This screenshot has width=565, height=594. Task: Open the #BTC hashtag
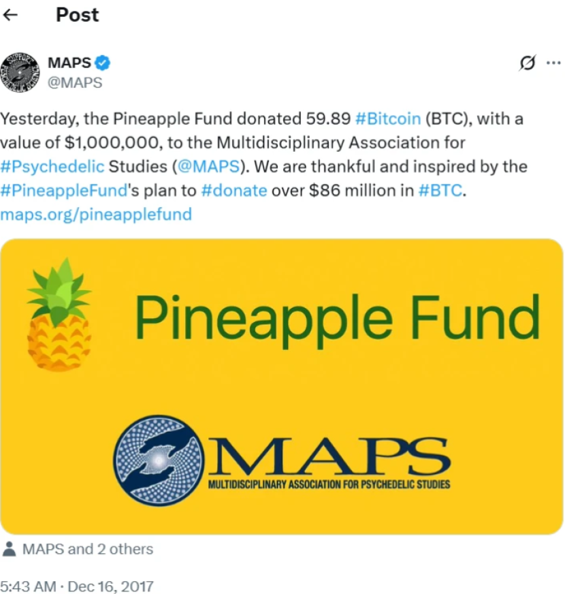pyautogui.click(x=440, y=190)
